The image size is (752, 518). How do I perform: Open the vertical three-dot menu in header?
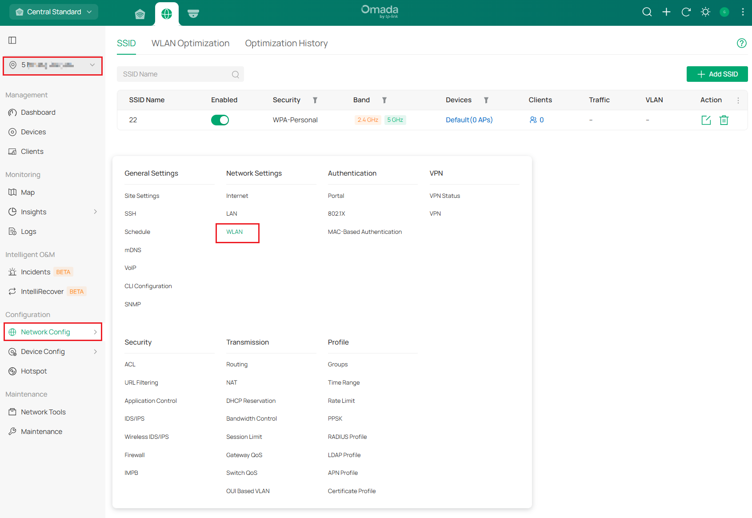(743, 12)
